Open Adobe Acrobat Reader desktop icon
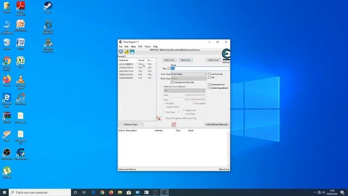This screenshot has width=348, height=196. click(x=21, y=9)
